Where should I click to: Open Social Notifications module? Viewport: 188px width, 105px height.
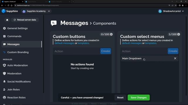pyautogui.click(x=21, y=82)
